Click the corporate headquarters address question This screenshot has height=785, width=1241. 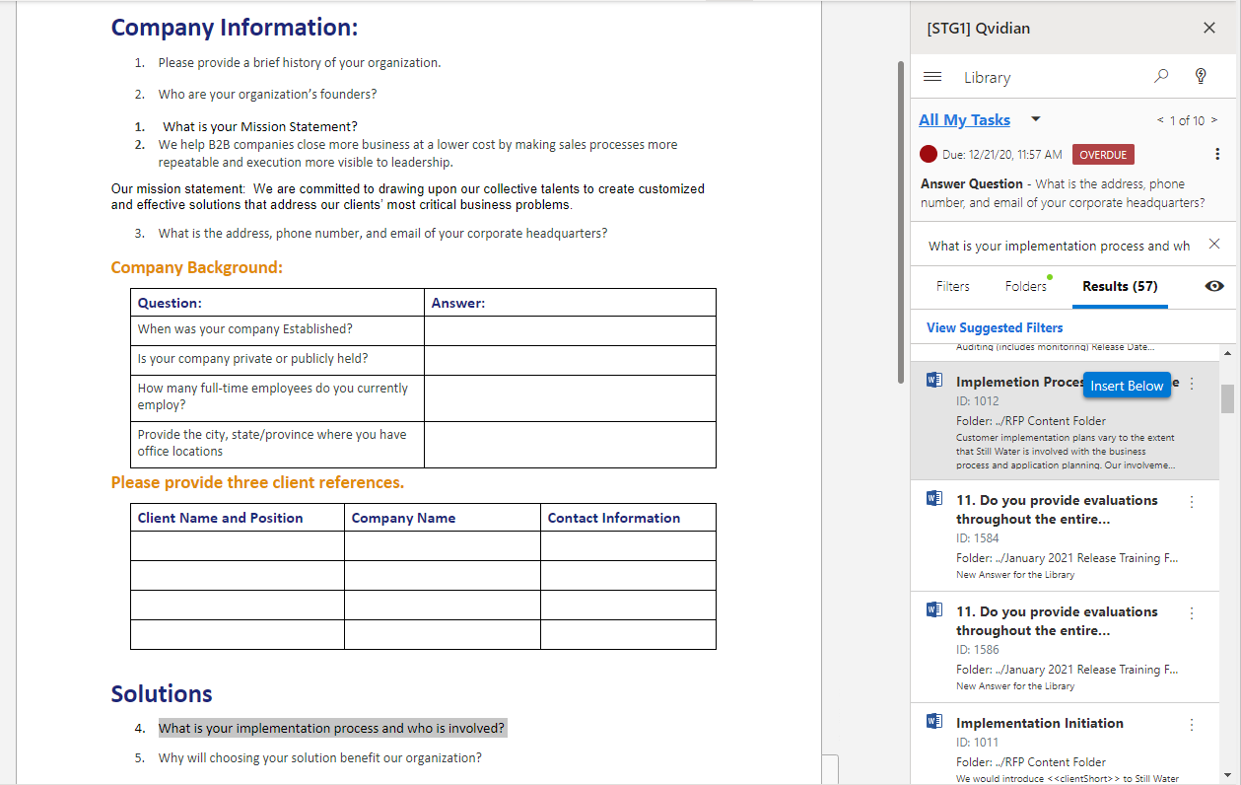382,233
